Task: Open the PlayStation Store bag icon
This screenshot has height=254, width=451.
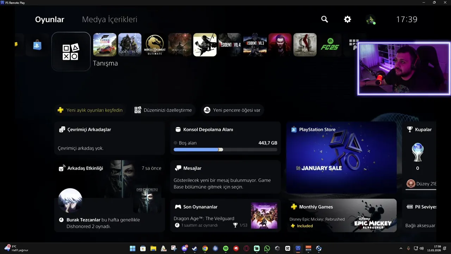Action: tap(37, 45)
